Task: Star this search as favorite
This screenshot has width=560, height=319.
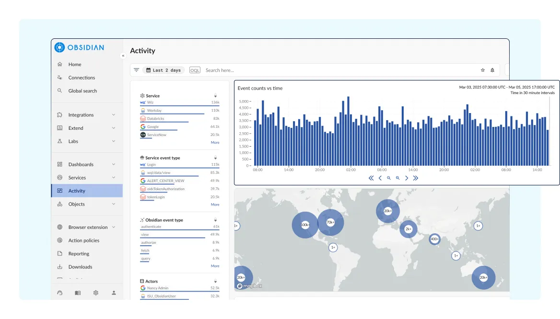Action: coord(482,70)
